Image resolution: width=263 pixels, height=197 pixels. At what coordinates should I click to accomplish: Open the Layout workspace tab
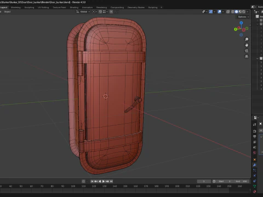pyautogui.click(x=4, y=8)
